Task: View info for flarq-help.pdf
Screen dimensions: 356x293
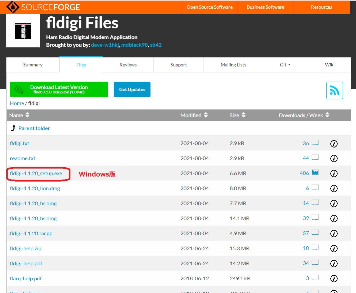Action: [334, 278]
